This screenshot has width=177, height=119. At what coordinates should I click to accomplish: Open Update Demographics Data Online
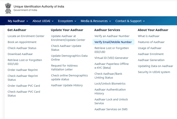click(x=69, y=58)
